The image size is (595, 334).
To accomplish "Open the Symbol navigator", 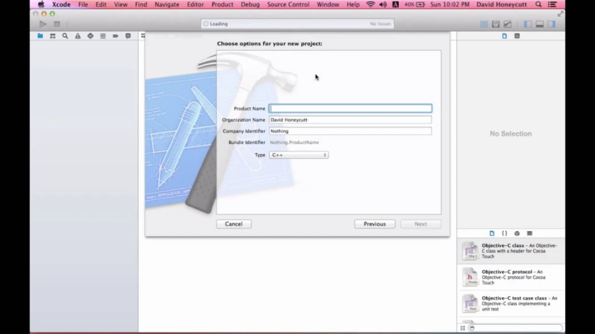I will tap(53, 36).
